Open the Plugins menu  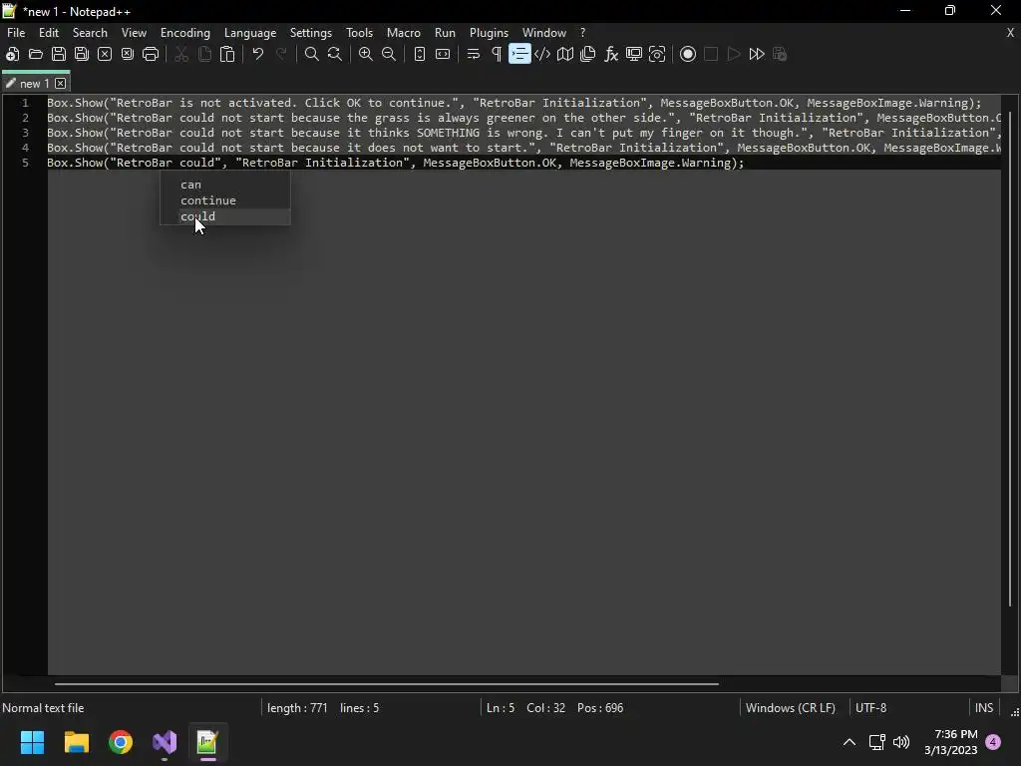click(x=489, y=33)
